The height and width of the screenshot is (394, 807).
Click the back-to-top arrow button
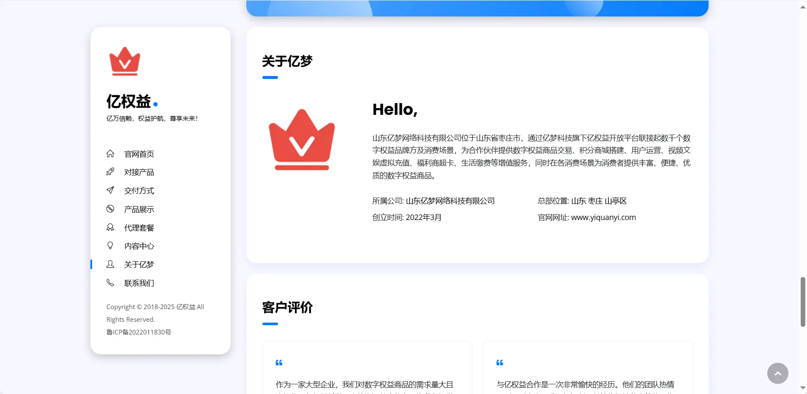click(777, 373)
